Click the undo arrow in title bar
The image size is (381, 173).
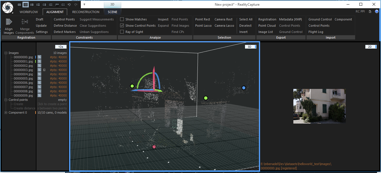click(x=69, y=5)
